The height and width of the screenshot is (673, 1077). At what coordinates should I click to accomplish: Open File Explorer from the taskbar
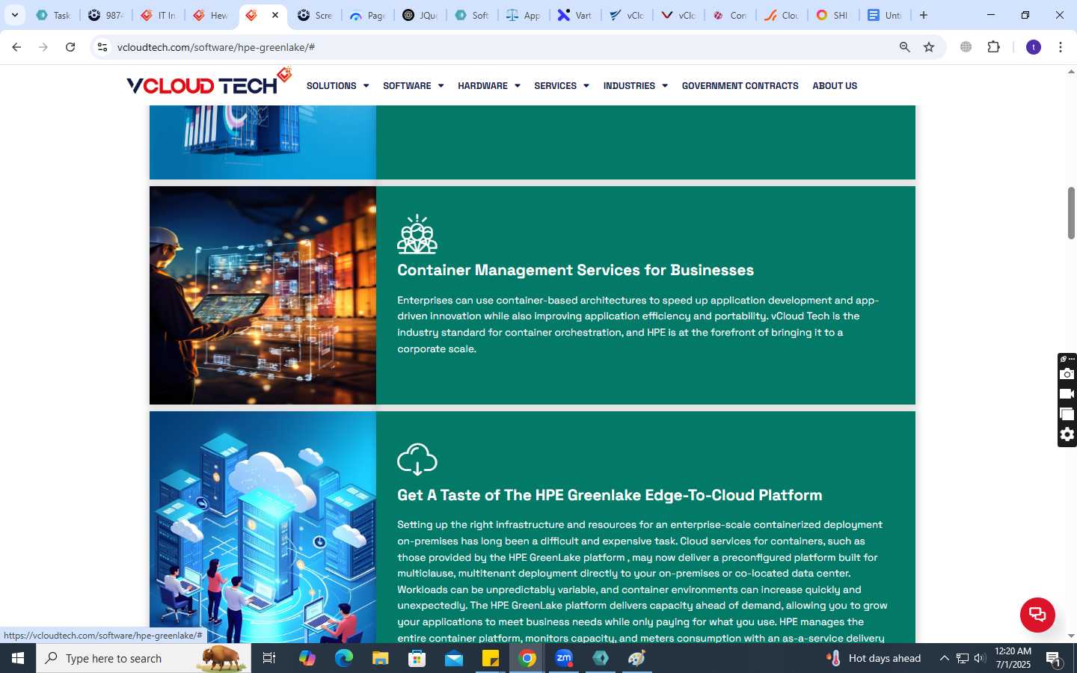381,658
